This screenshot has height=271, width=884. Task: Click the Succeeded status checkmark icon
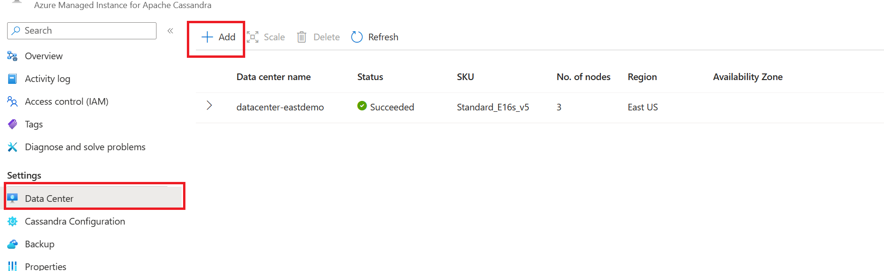362,106
